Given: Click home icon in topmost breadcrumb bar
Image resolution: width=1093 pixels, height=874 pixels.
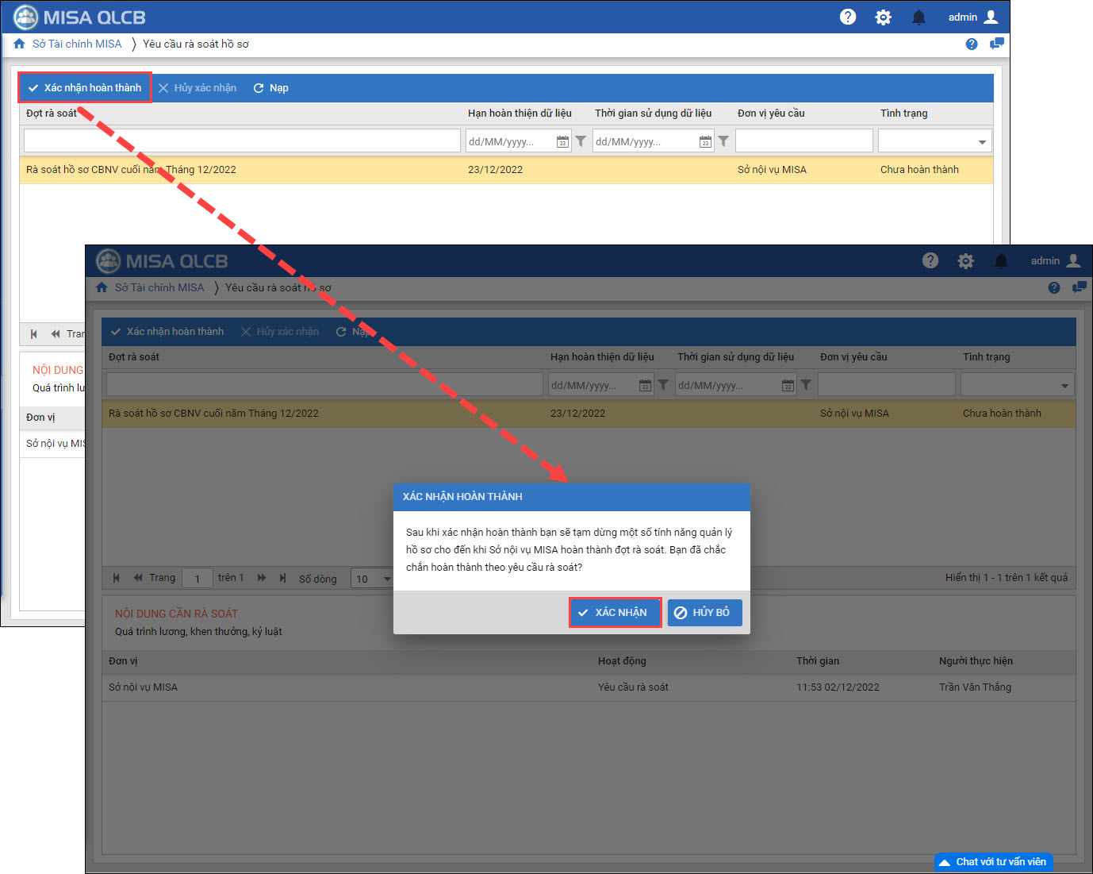Looking at the screenshot, I should 19,44.
